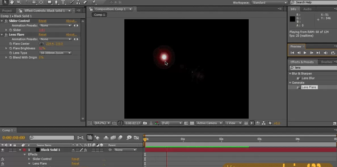Select the Brush tool
337x167 pixels.
coord(72,2)
